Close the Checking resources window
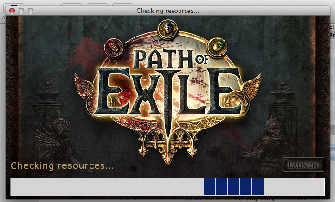The height and width of the screenshot is (202, 335). (x=12, y=11)
